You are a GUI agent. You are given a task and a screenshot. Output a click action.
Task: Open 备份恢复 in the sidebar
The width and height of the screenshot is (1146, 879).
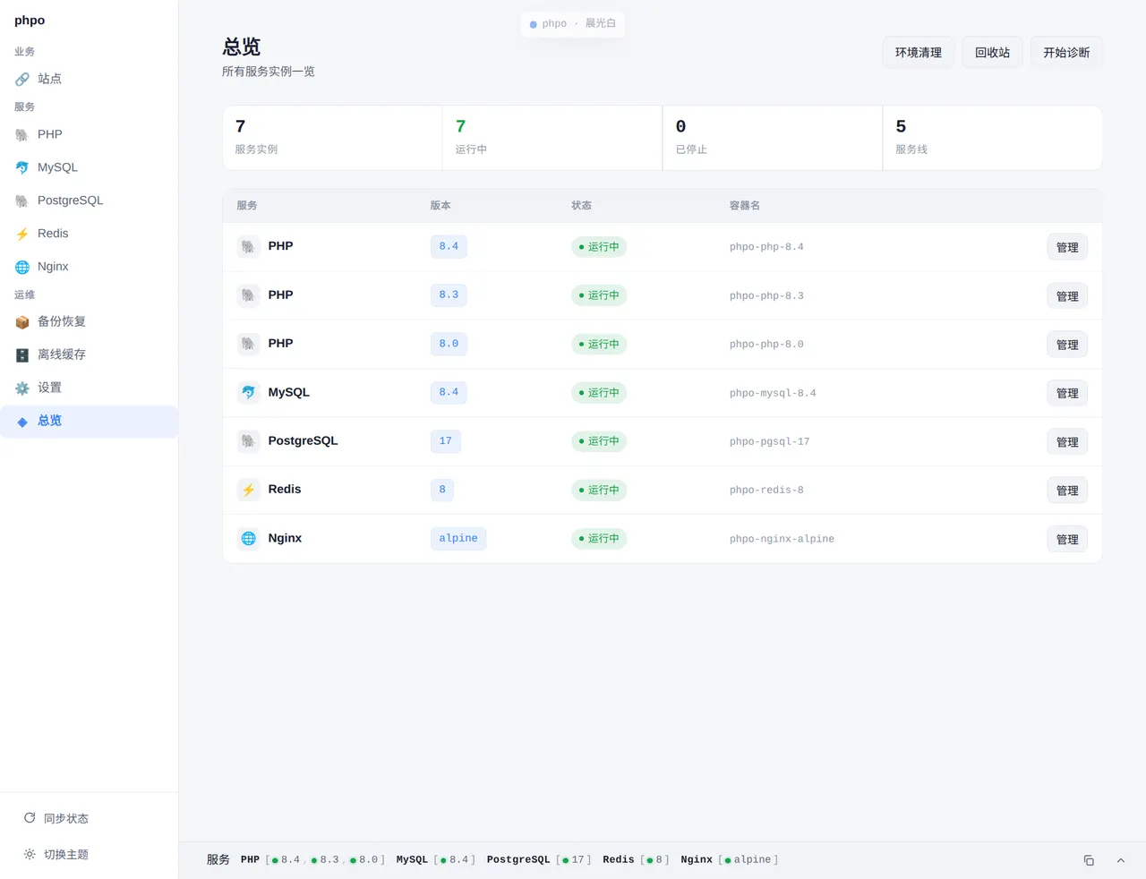(90, 321)
